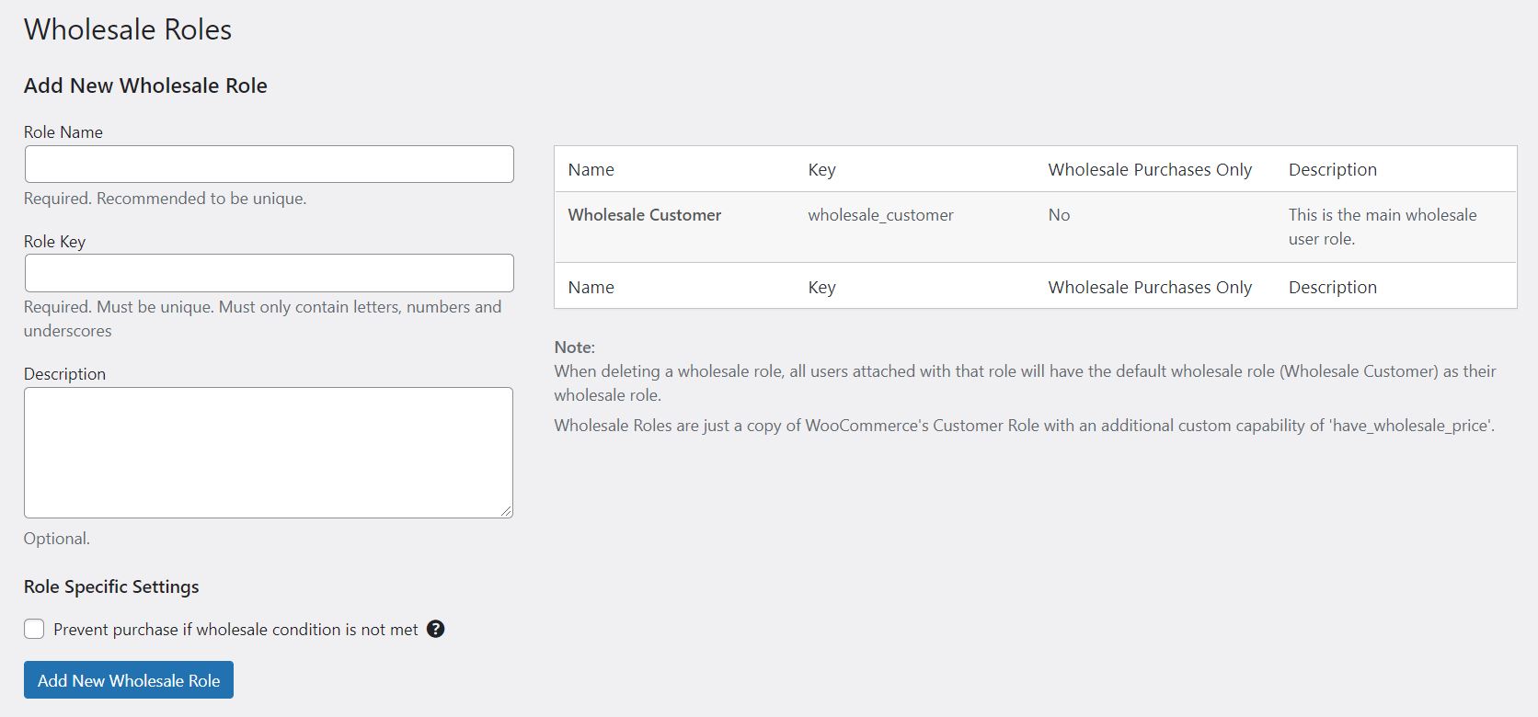Click the Wholesale Roles page heading
The width and height of the screenshot is (1538, 717).
(x=128, y=29)
